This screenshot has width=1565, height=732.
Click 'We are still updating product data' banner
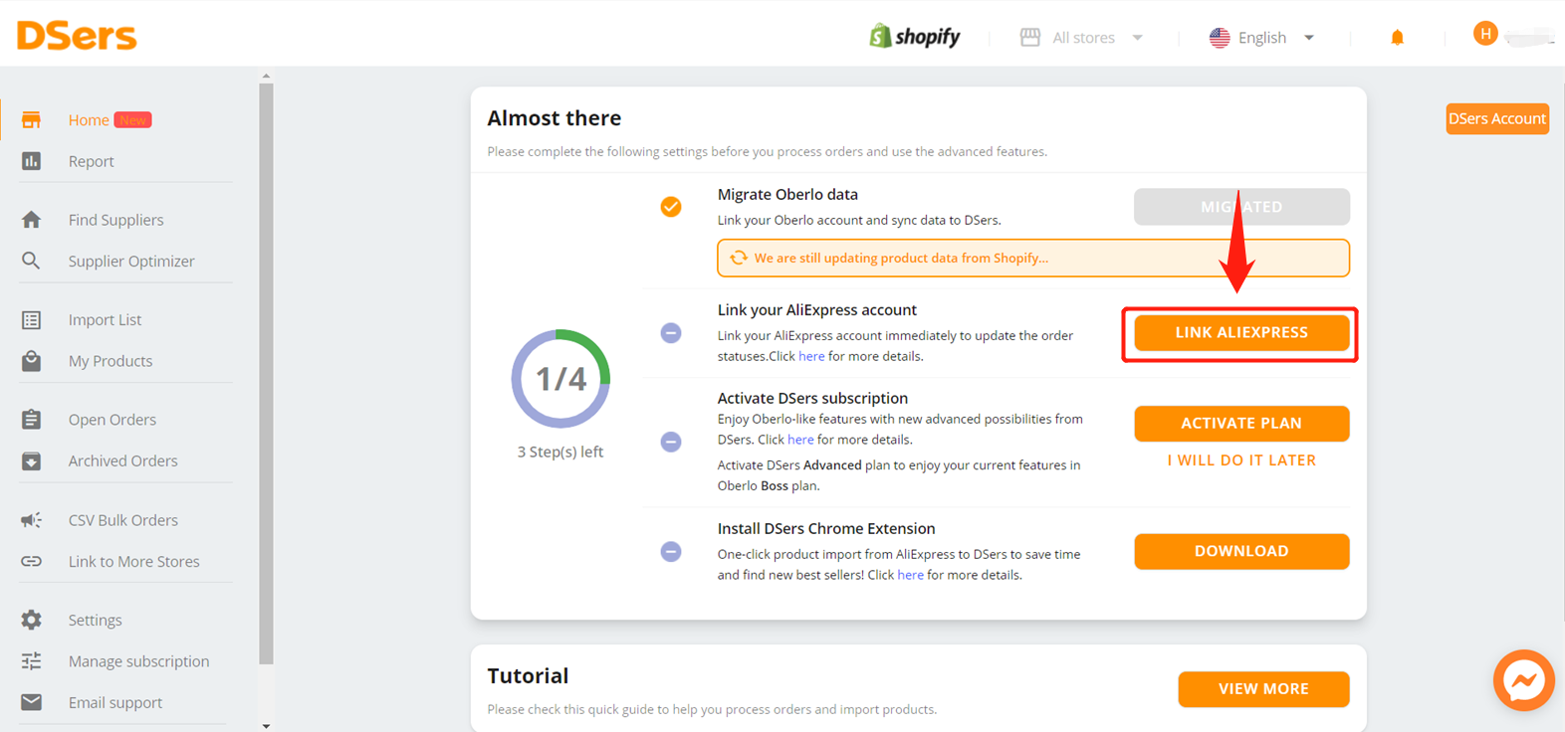(x=1033, y=259)
